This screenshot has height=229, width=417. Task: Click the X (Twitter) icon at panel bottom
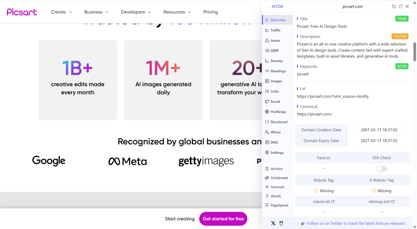[x=273, y=223]
